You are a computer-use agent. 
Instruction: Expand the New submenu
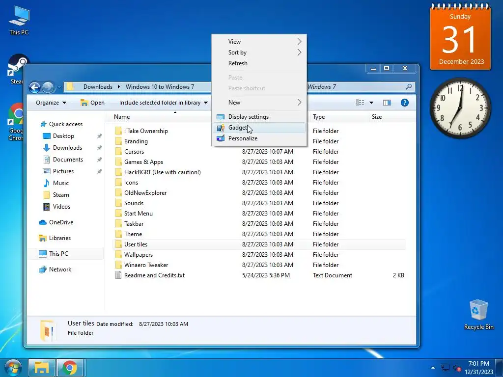click(259, 103)
